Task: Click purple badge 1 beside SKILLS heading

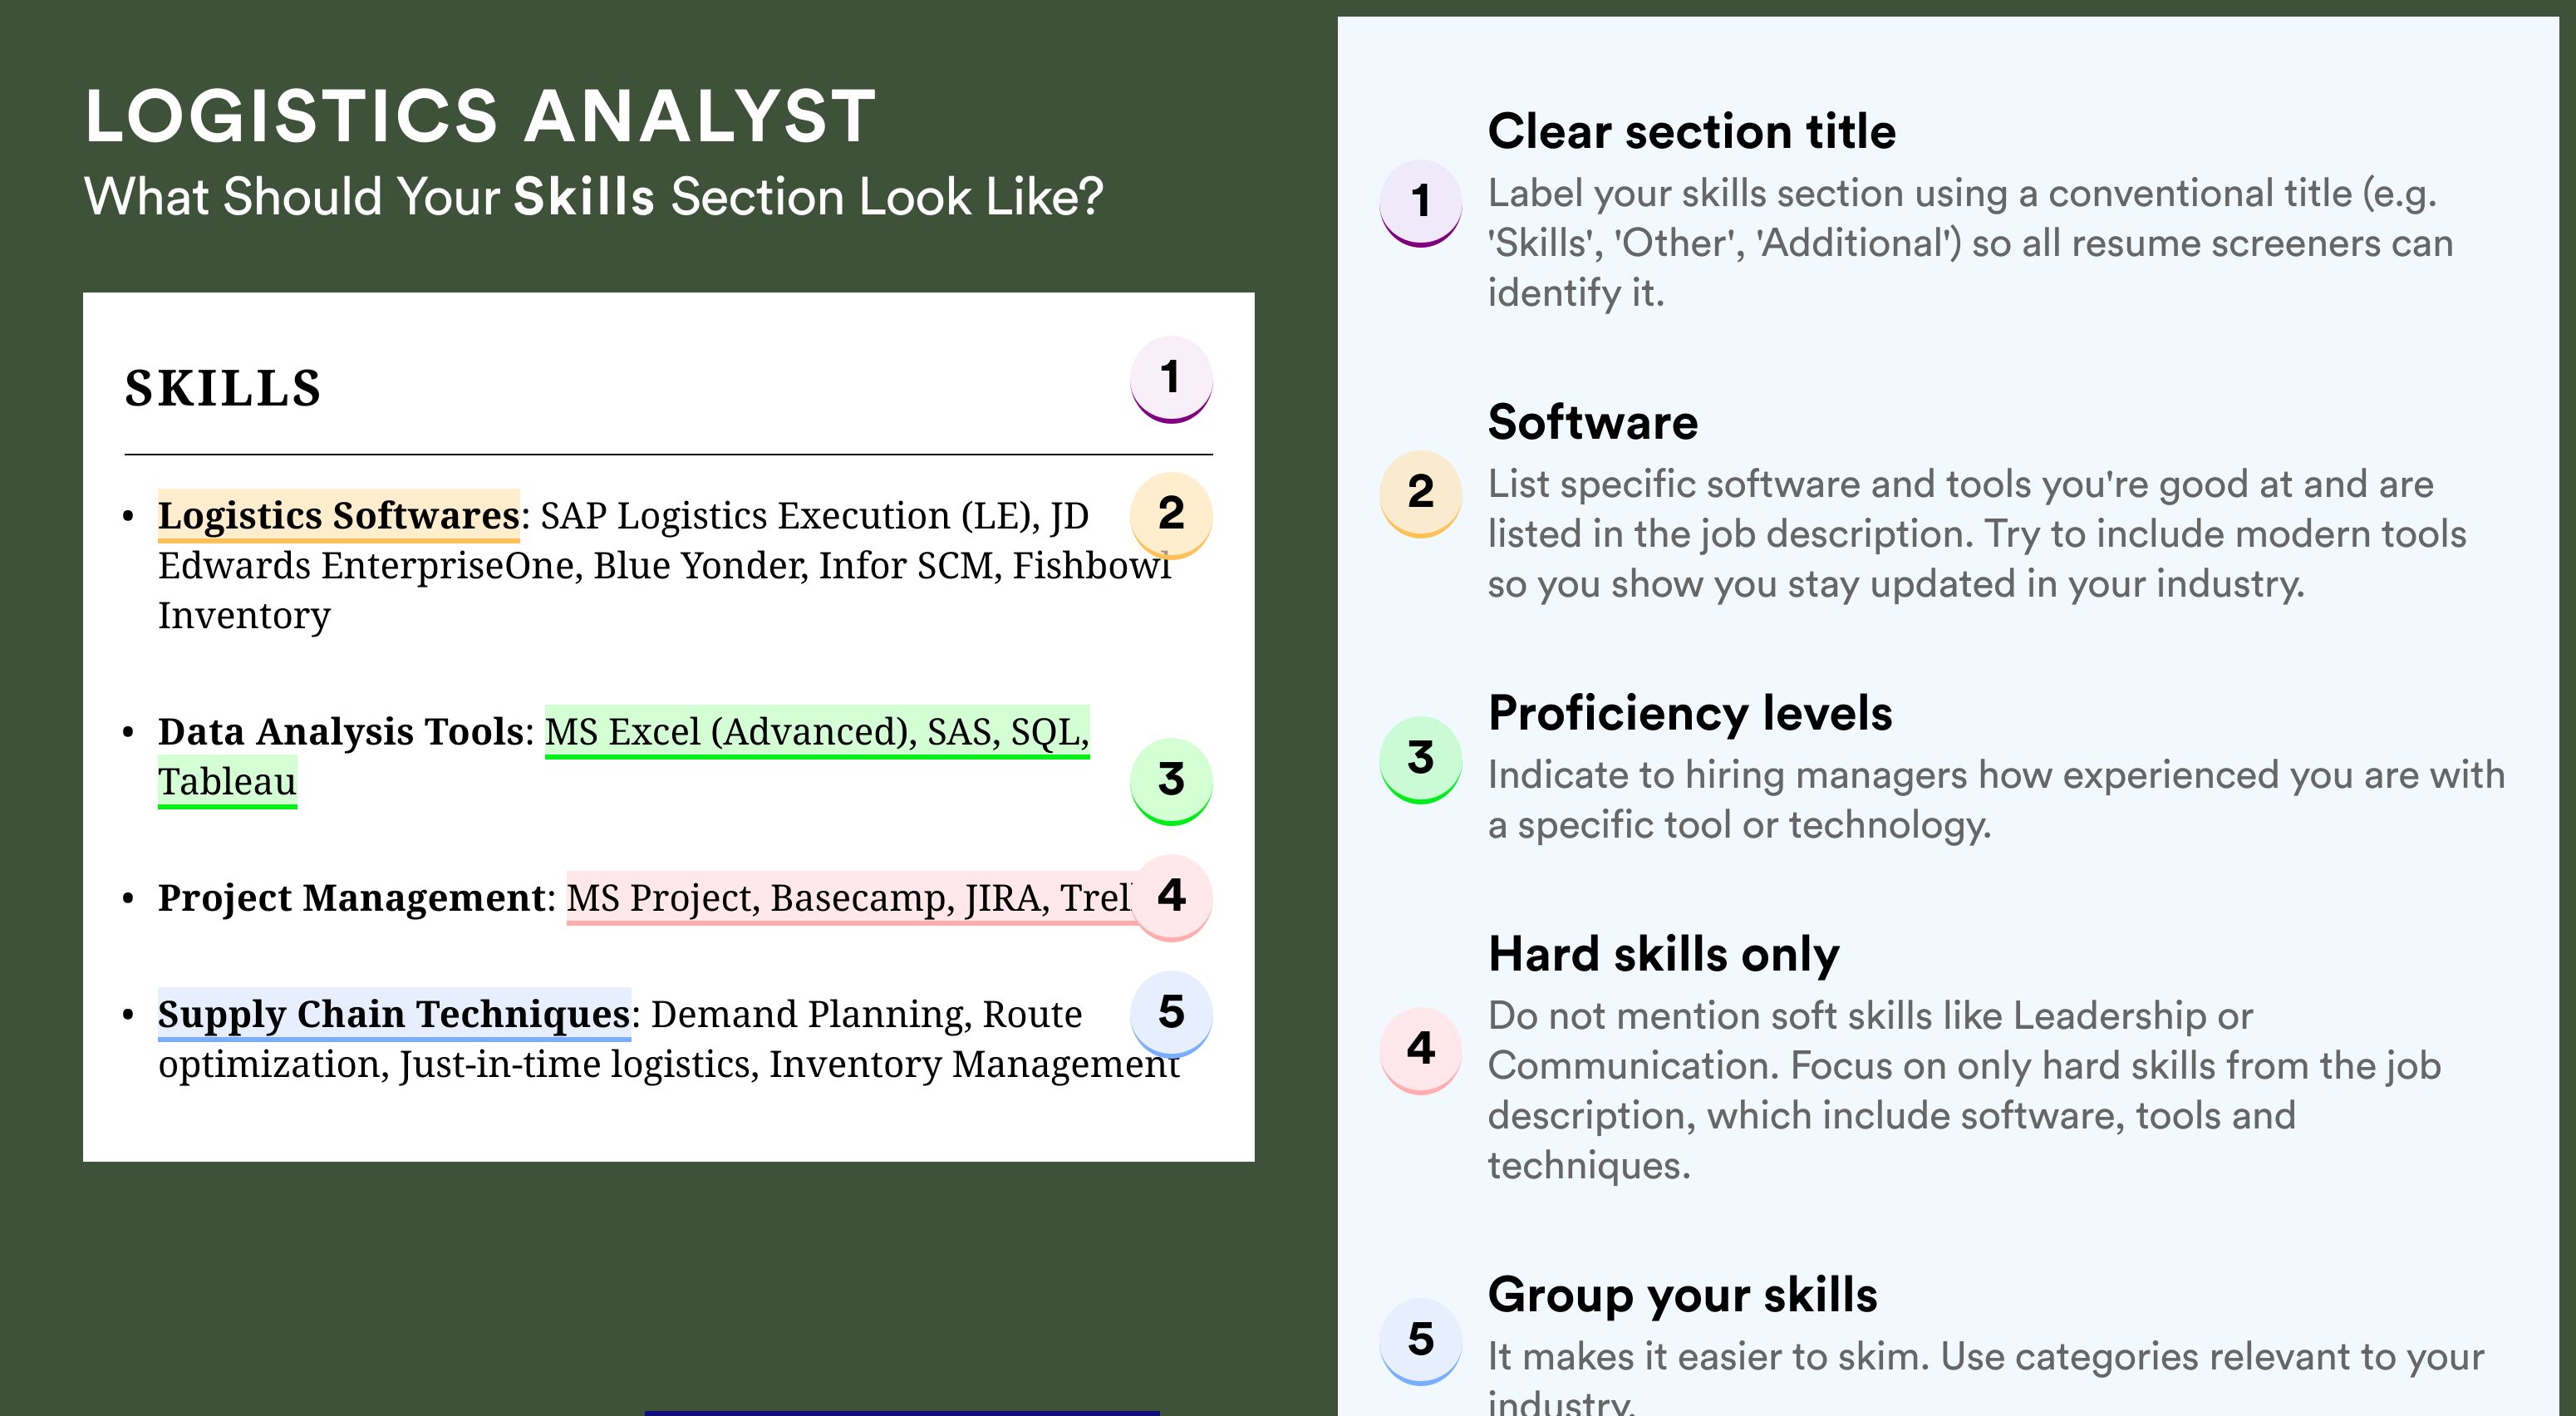Action: tap(1171, 379)
